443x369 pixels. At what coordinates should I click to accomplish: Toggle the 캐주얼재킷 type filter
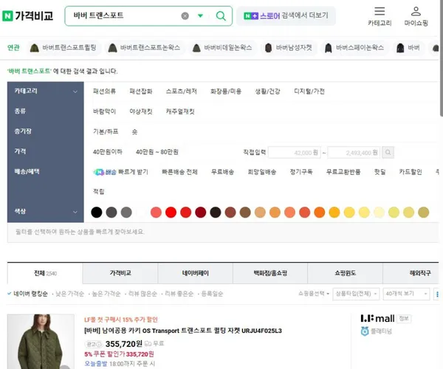pyautogui.click(x=180, y=111)
